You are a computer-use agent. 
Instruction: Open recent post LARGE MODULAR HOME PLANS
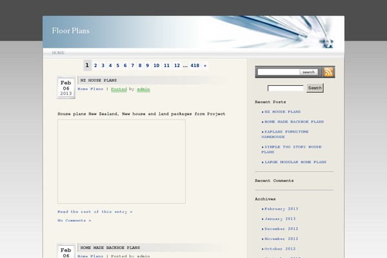(295, 162)
